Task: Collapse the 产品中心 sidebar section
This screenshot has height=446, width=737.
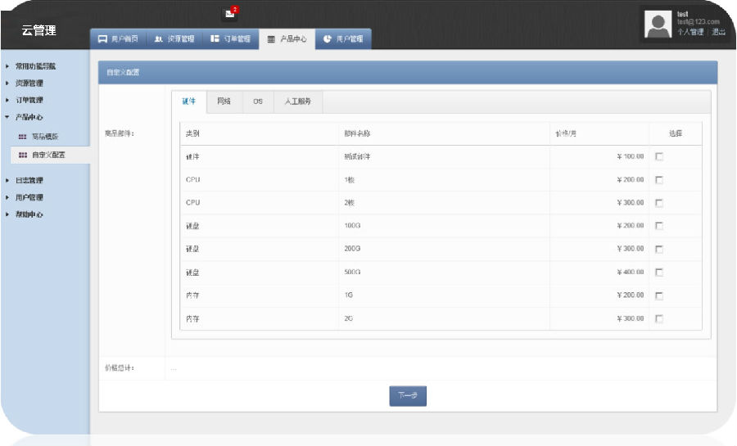Action: [29, 117]
